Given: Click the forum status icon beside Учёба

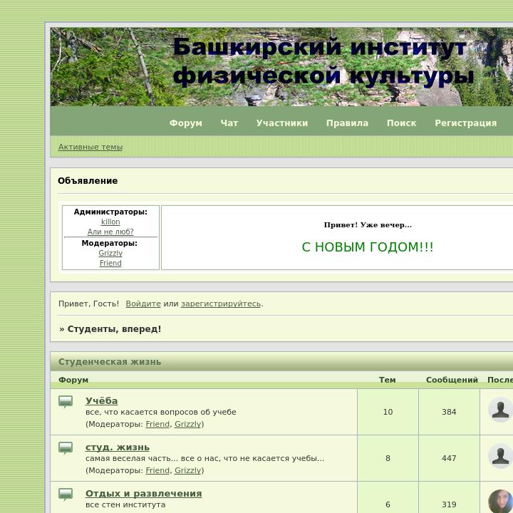Looking at the screenshot, I should click(66, 402).
